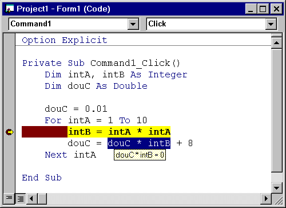Click 'Dim douC As Double' line
This screenshot has width=286, height=208.
tap(96, 86)
